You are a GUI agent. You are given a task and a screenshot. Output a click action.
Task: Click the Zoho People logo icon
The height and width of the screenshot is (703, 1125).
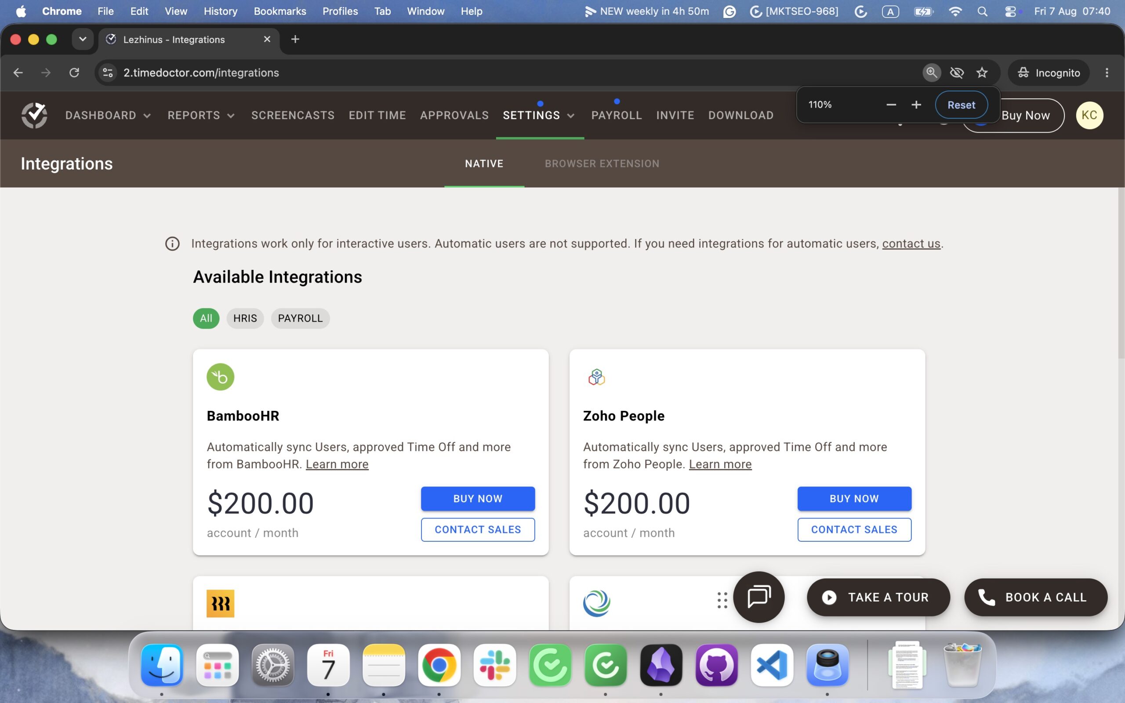[x=596, y=377]
